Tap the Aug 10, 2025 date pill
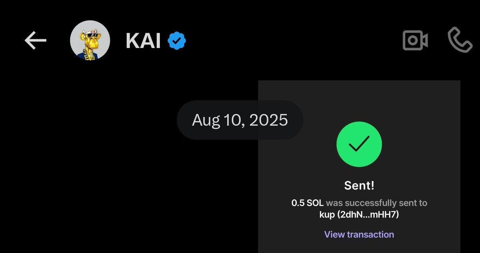The height and width of the screenshot is (253, 480). click(x=240, y=120)
